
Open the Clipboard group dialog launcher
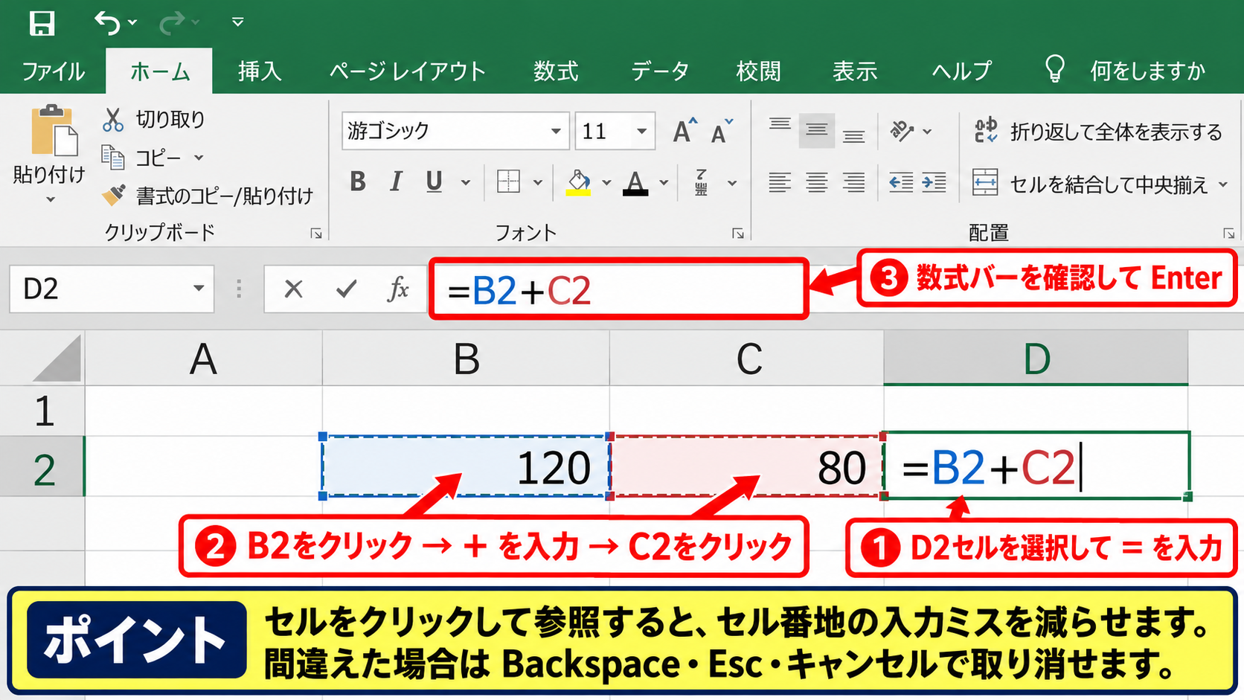point(316,234)
